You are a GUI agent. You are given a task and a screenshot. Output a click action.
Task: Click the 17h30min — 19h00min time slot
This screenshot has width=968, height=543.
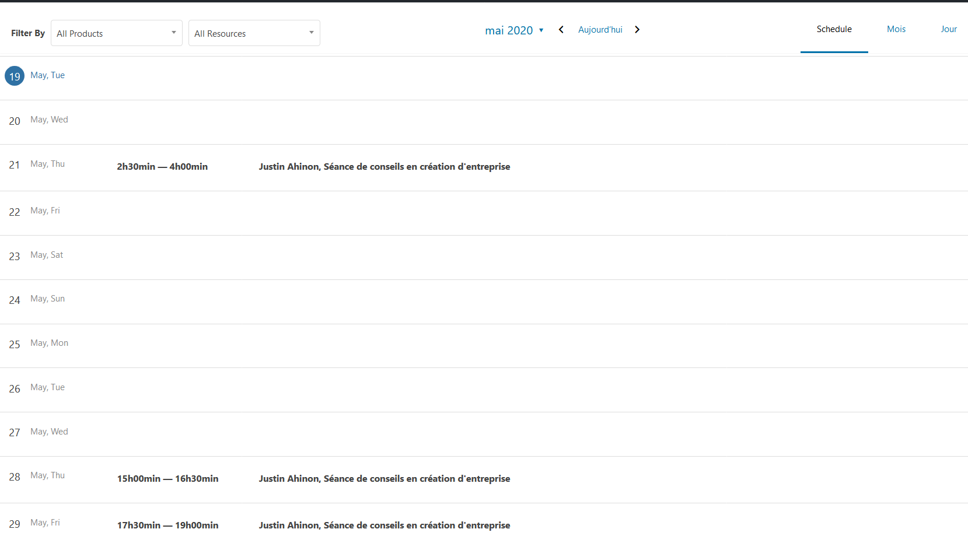(x=167, y=526)
